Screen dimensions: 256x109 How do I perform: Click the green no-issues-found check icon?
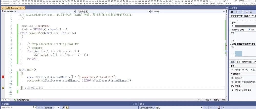point(15,100)
